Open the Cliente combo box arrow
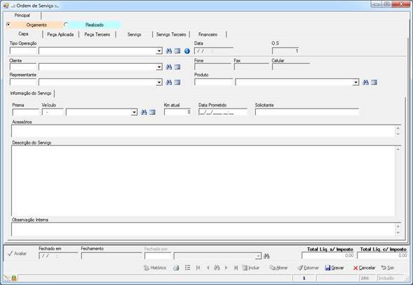This screenshot has width=413, height=285. click(159, 67)
